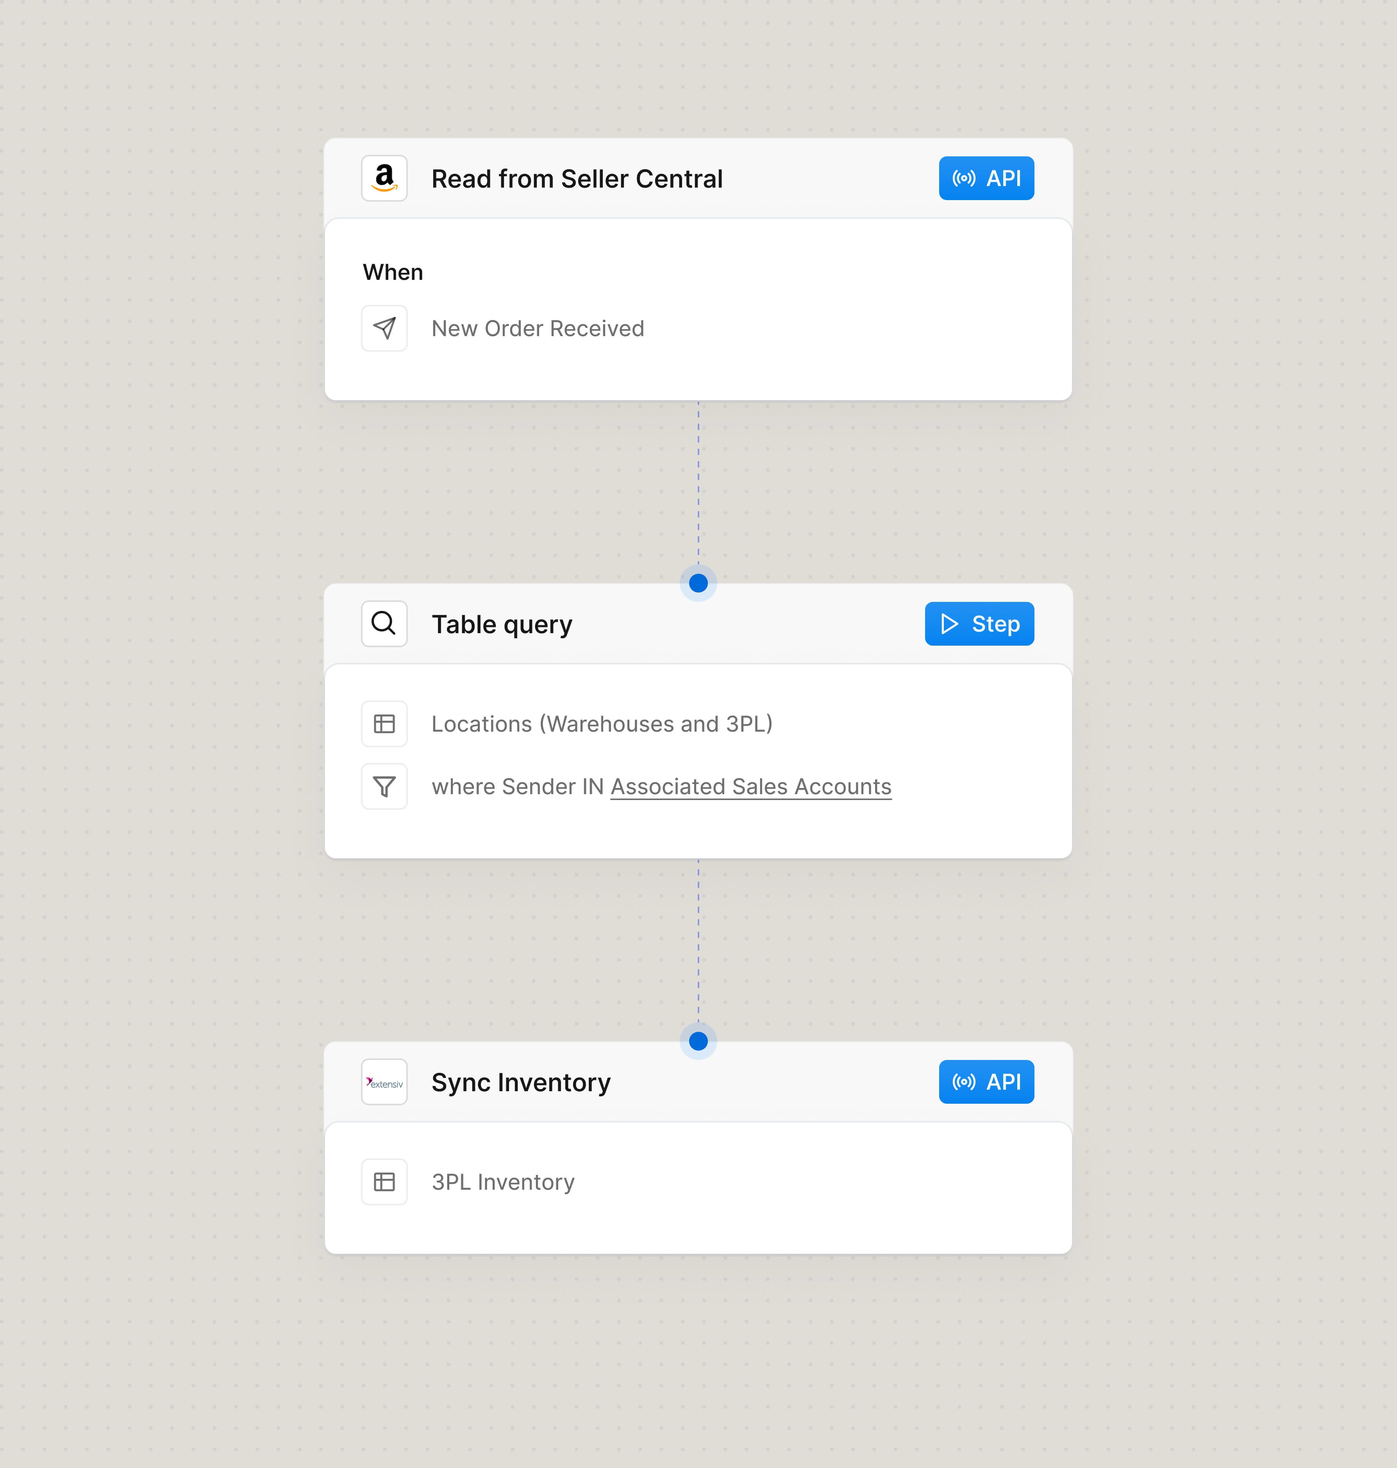Click the paper plane trigger icon

[384, 328]
